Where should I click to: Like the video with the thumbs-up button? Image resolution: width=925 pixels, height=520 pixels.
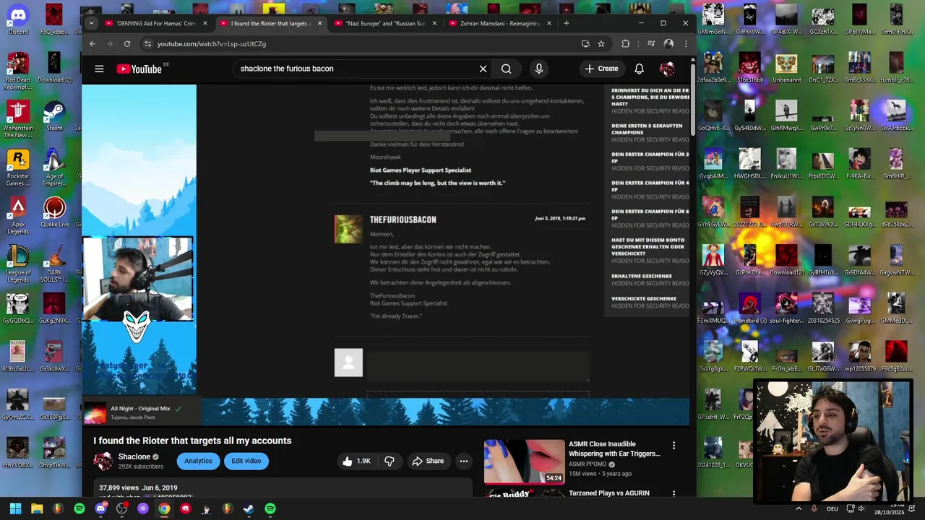point(357,461)
